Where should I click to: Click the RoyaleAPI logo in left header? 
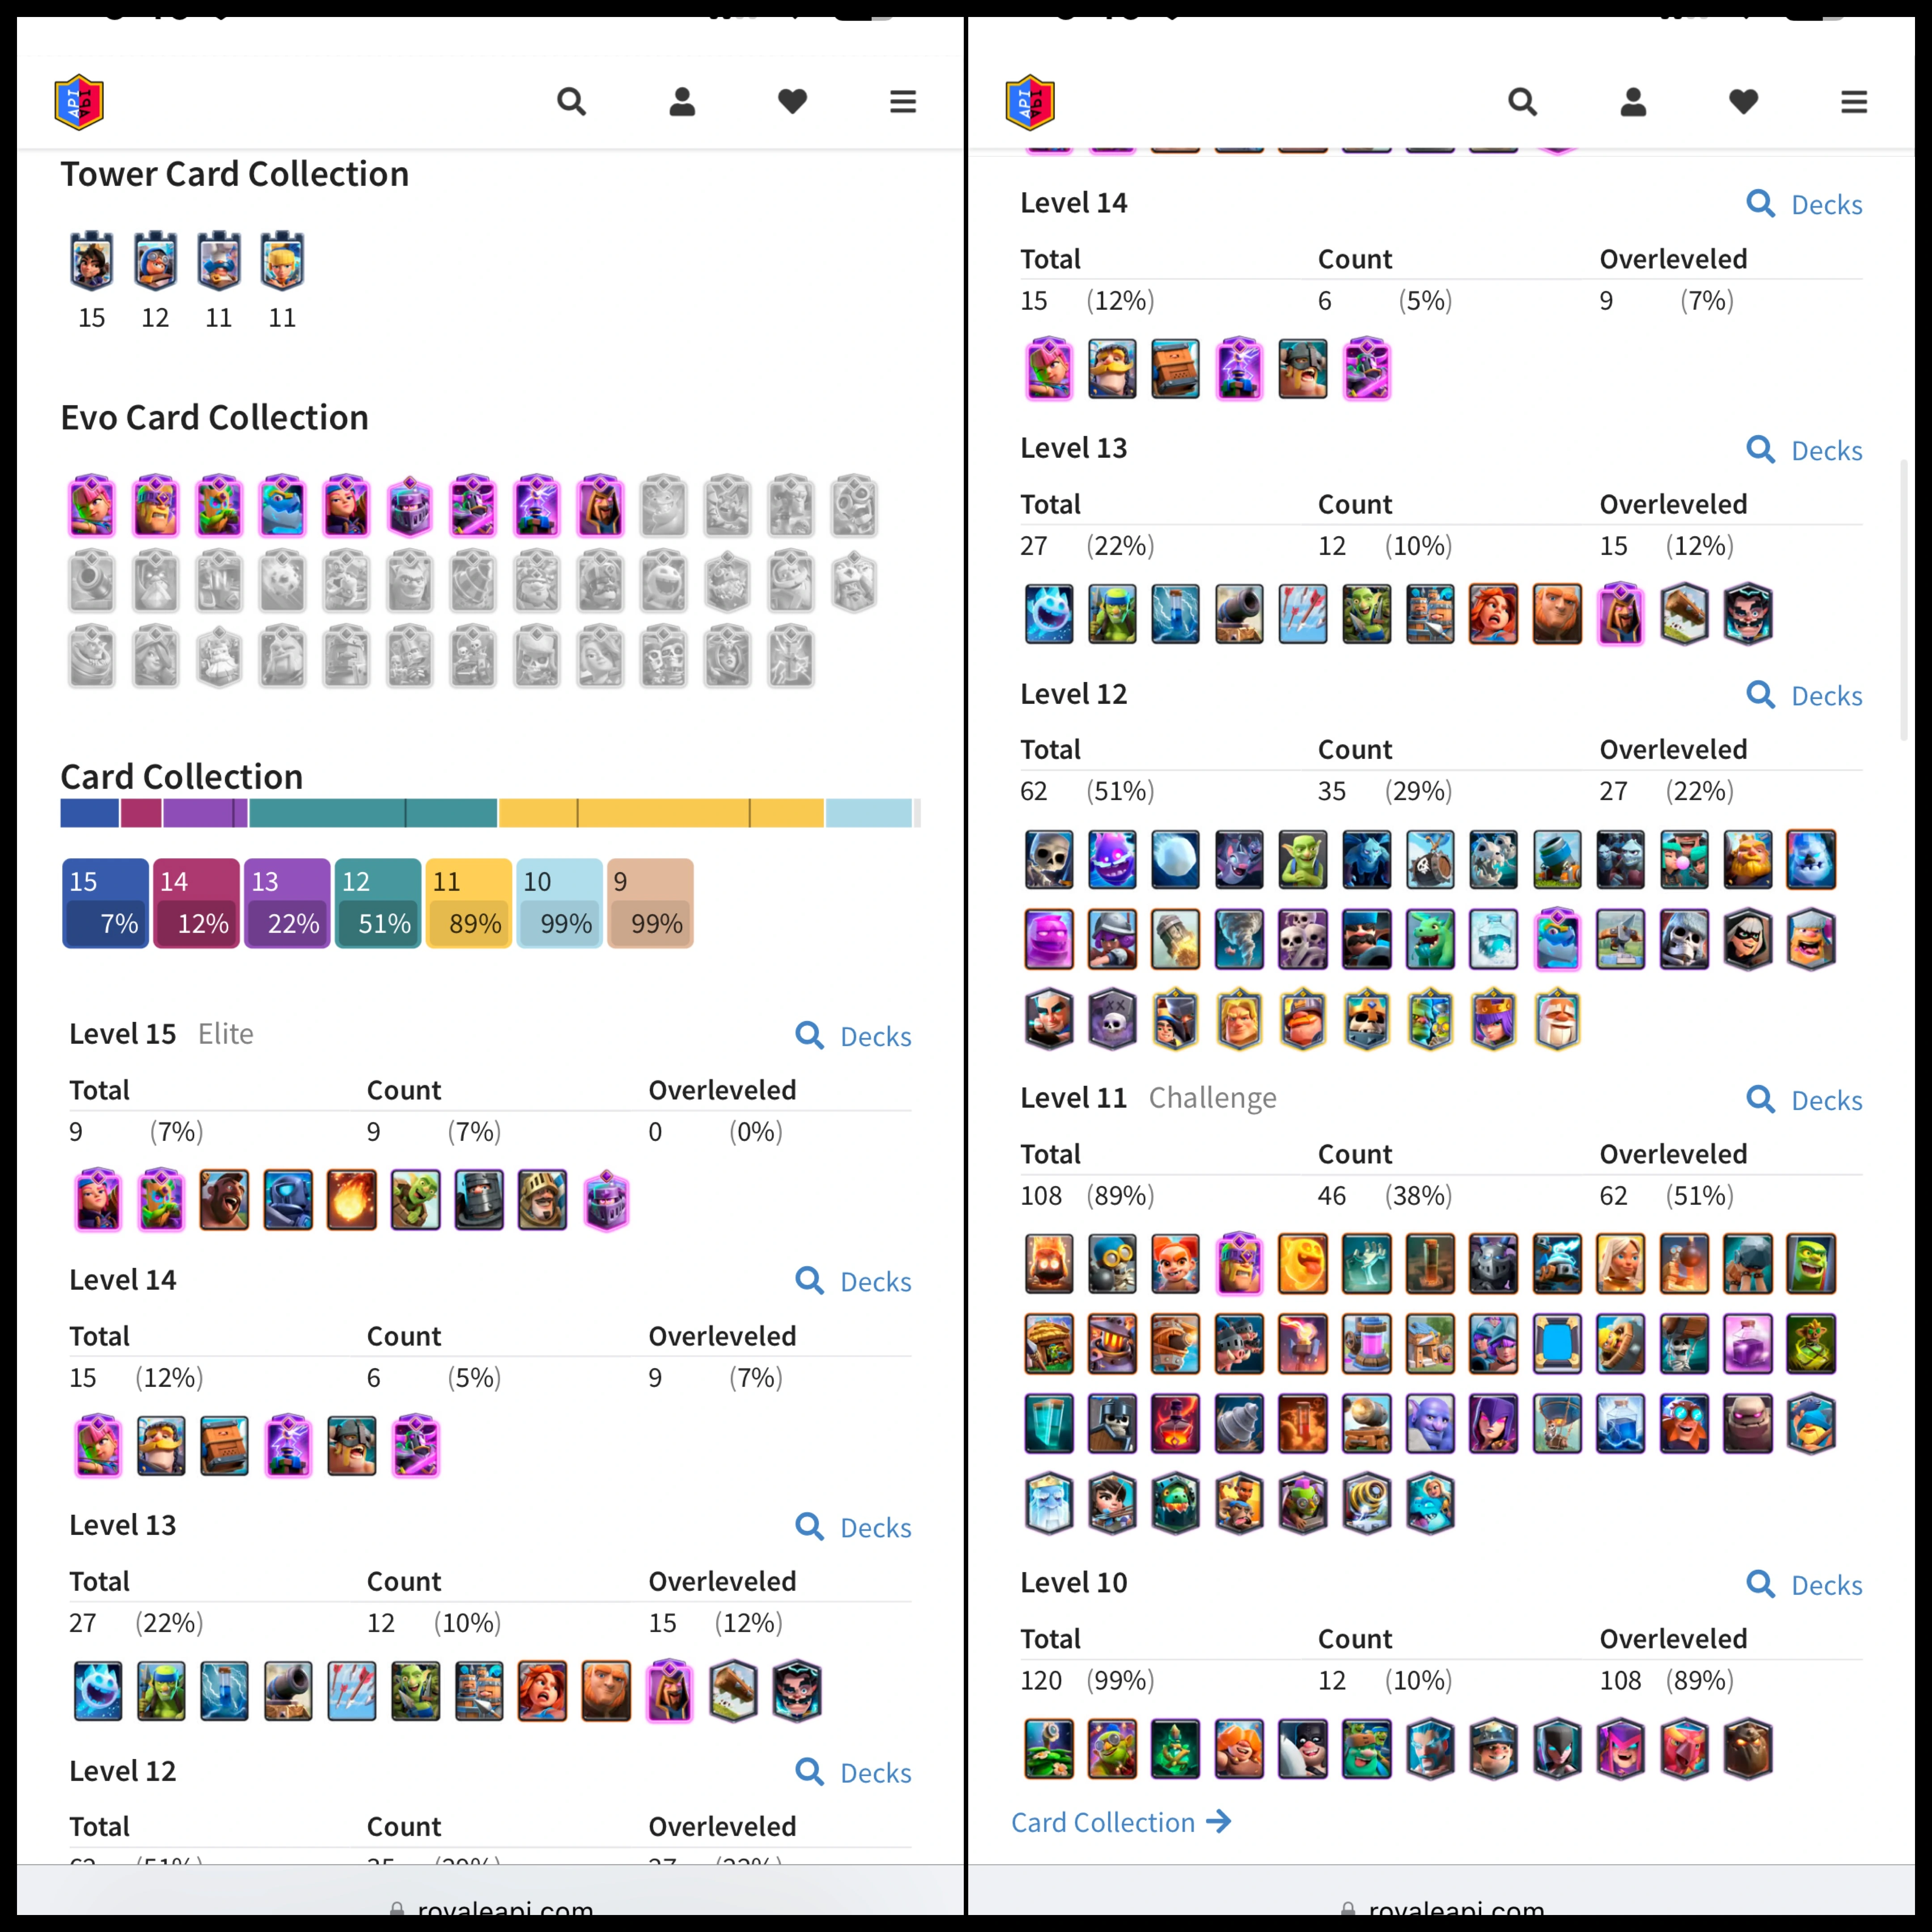tap(79, 102)
